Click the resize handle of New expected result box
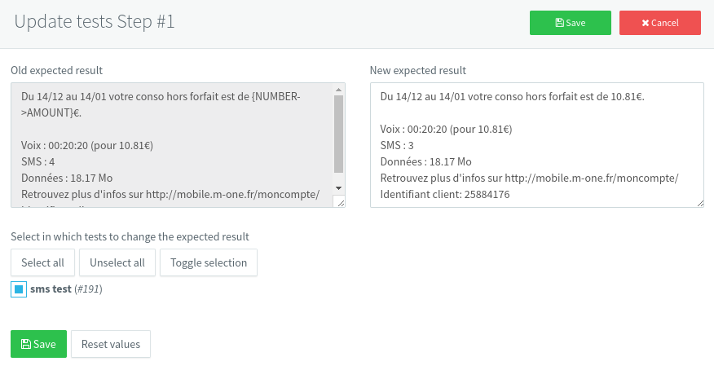This screenshot has height=379, width=714. click(x=699, y=203)
